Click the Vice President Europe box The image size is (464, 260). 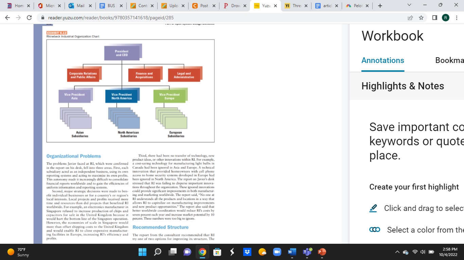169,96
